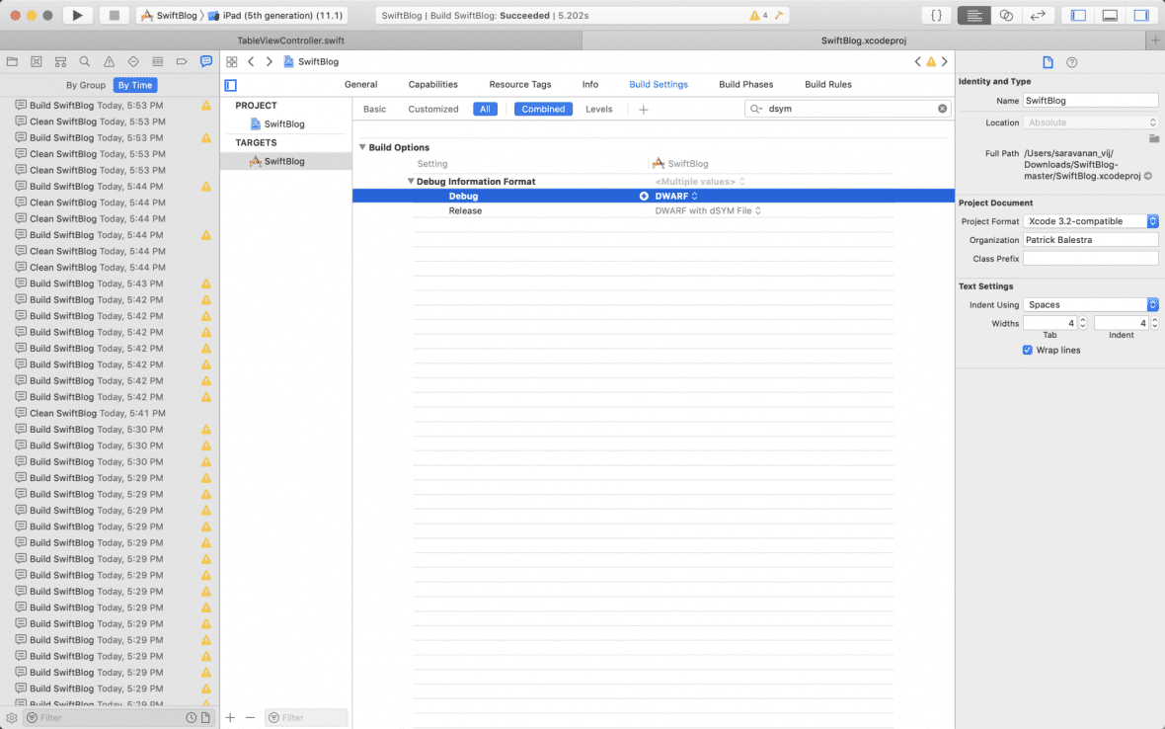Select Levels settings view
The width and height of the screenshot is (1165, 729).
(599, 110)
